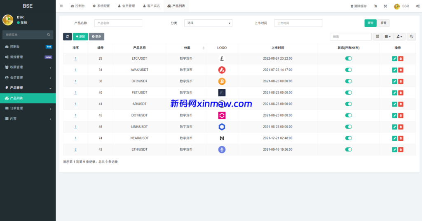Screen dimensions: 422x221
Task: Click the AVAX/USDT logo image
Action: [222, 70]
